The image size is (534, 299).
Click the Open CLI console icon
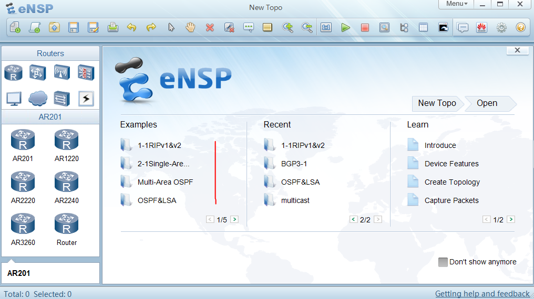click(443, 27)
